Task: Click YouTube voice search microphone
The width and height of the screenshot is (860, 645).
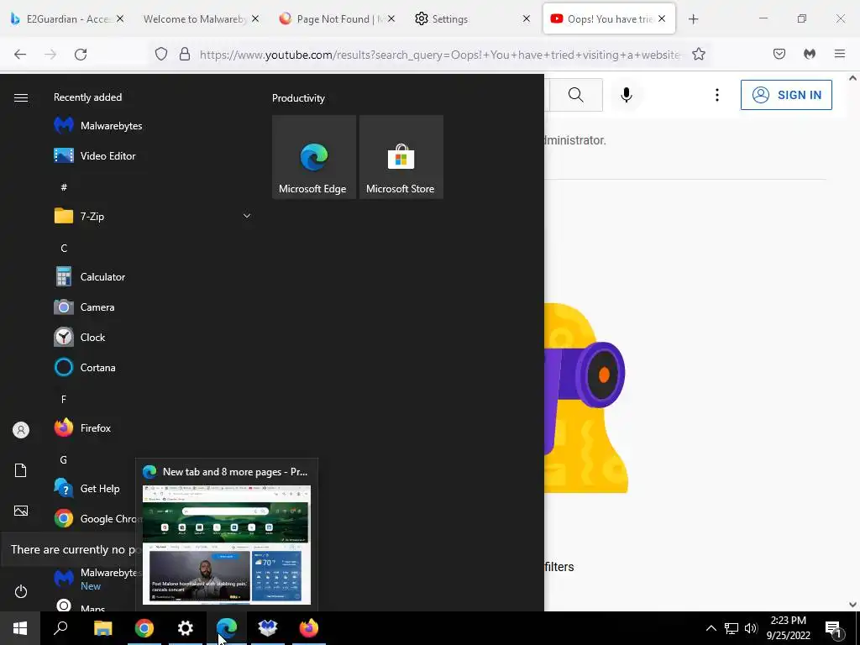Action: [x=627, y=95]
